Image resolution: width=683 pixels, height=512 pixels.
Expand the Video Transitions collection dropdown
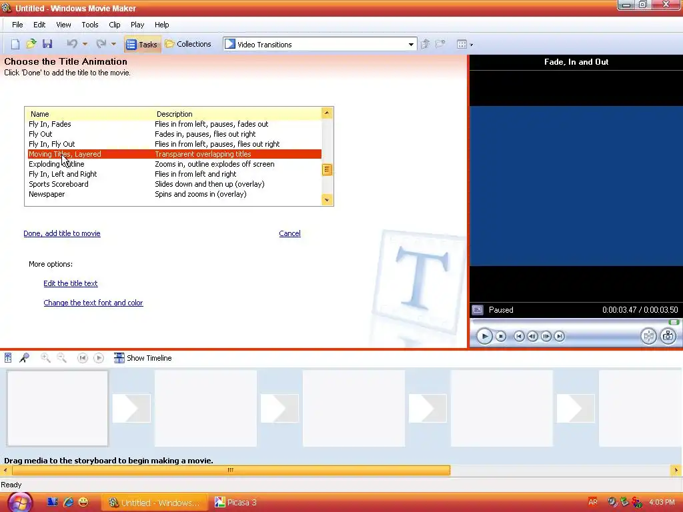(x=410, y=45)
